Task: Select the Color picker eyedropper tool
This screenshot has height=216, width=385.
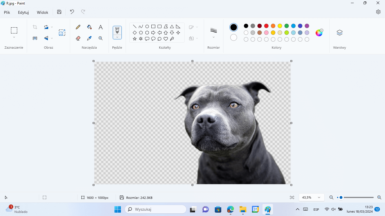Action: pyautogui.click(x=89, y=38)
